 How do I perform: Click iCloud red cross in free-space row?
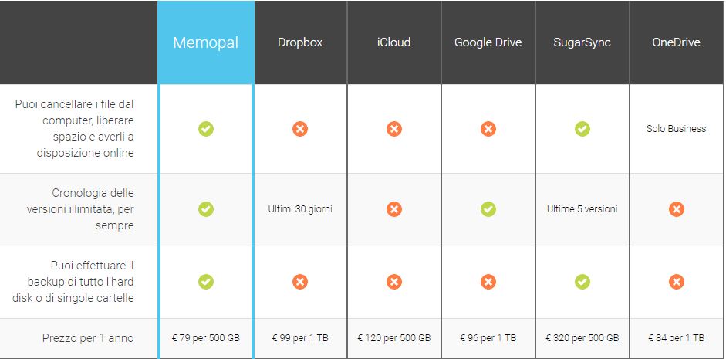pos(394,129)
